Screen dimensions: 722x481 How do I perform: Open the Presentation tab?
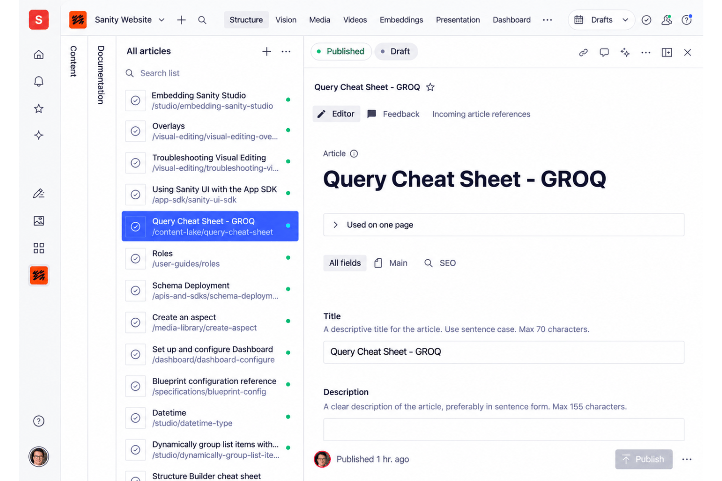click(458, 20)
